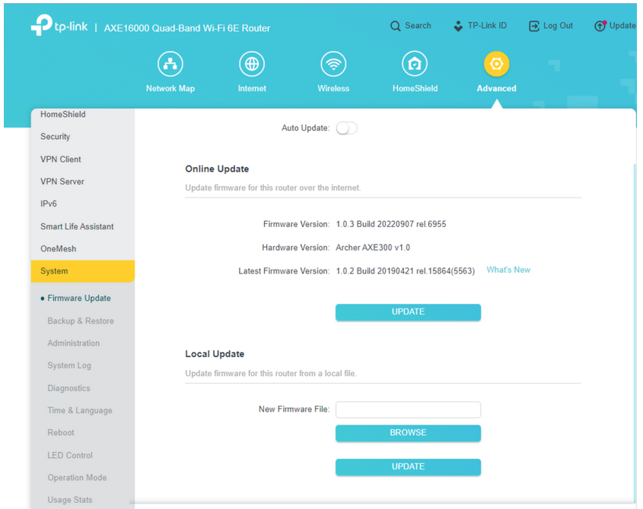Select Administration submenu item
This screenshot has width=643, height=509.
(73, 343)
